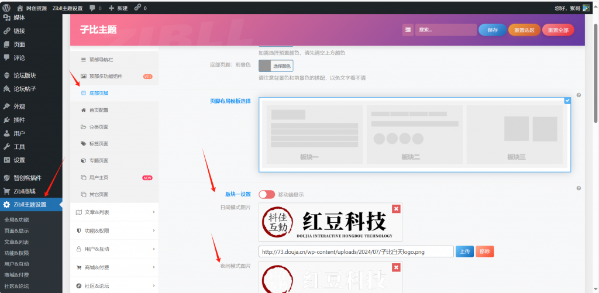
Task: Toggle the 移动端显示 switch
Action: click(267, 194)
